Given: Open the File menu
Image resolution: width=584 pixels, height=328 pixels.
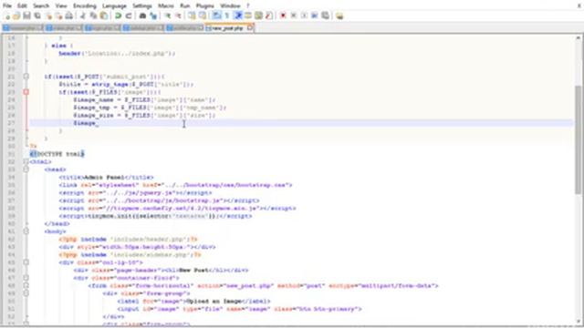Looking at the screenshot, I should click(7, 5).
